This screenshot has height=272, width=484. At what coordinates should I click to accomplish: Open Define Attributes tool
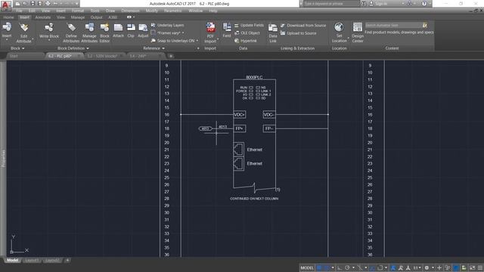click(x=71, y=32)
